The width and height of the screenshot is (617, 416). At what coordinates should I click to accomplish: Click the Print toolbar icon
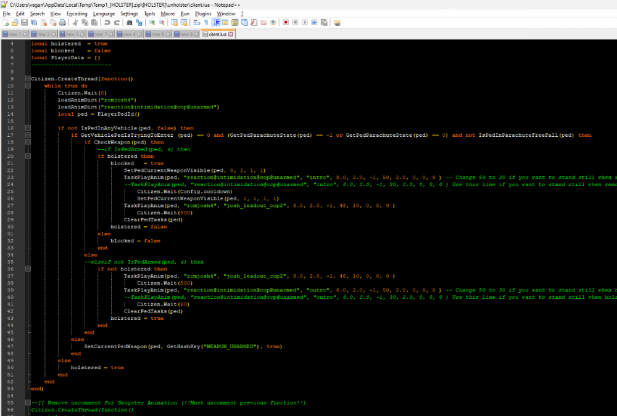pyautogui.click(x=62, y=23)
